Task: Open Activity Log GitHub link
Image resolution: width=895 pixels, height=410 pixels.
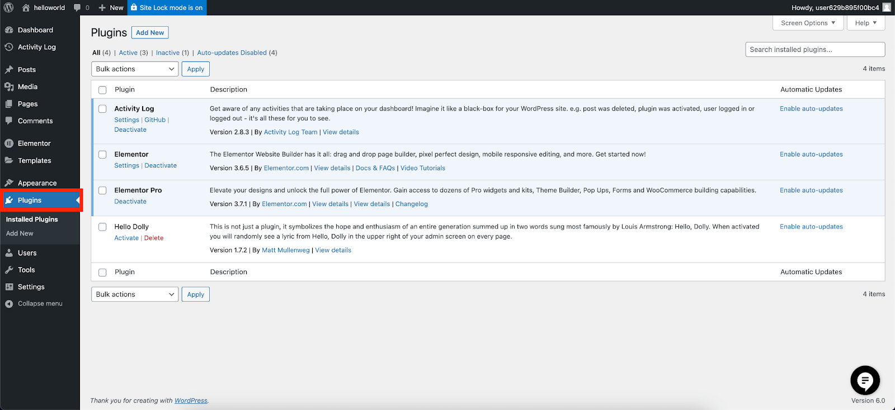Action: (155, 120)
